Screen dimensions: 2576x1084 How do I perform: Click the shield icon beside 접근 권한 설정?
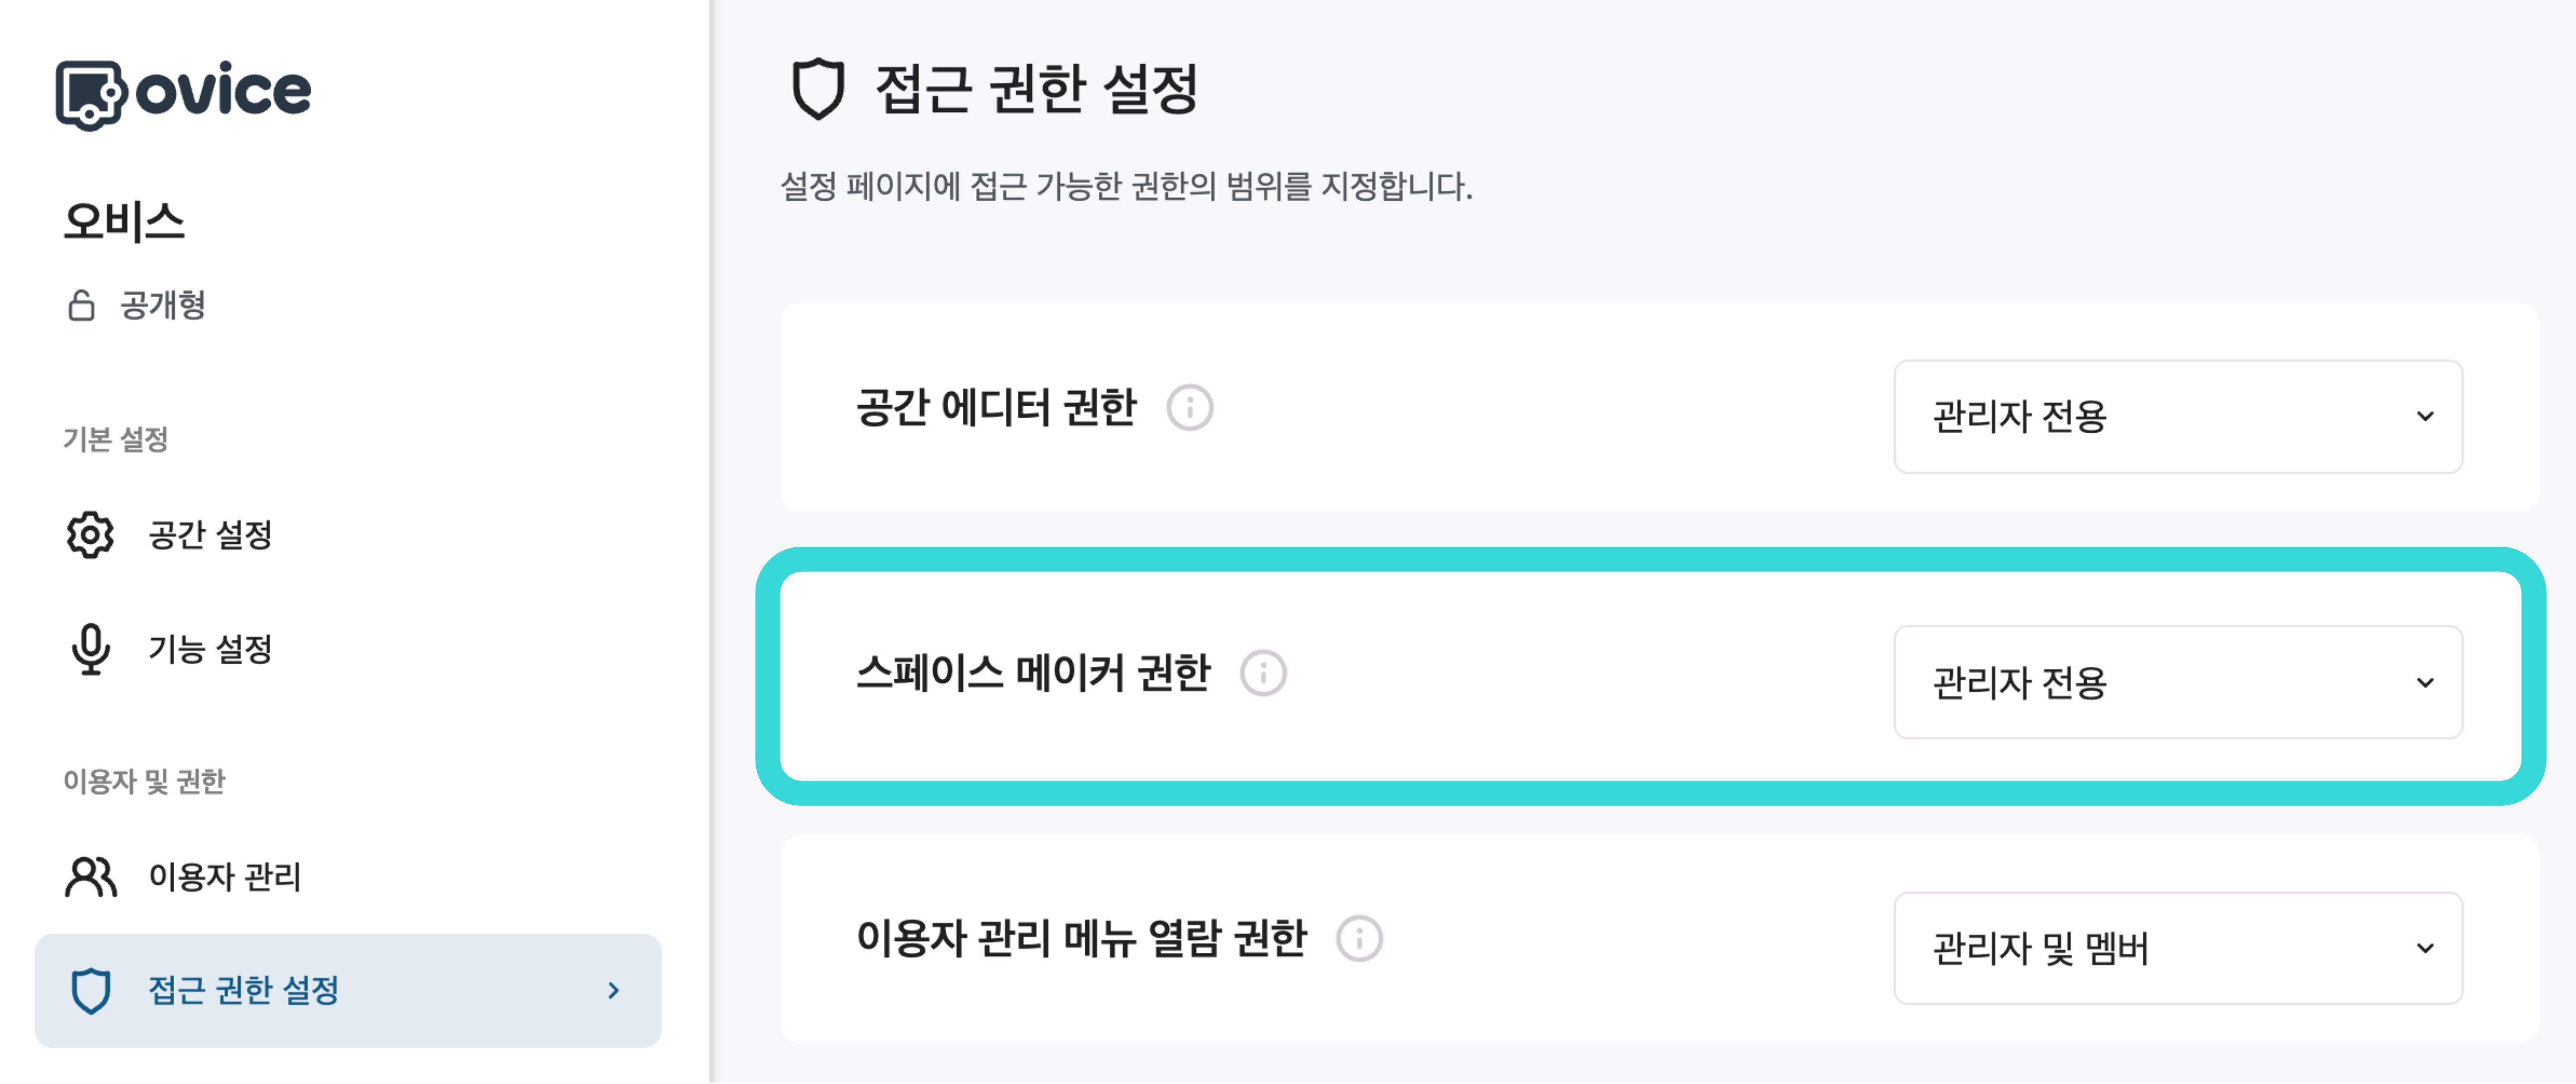tap(90, 990)
